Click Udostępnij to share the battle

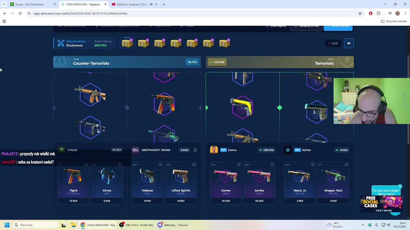tap(275, 26)
